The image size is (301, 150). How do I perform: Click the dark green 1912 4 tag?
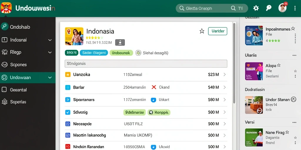point(71,53)
